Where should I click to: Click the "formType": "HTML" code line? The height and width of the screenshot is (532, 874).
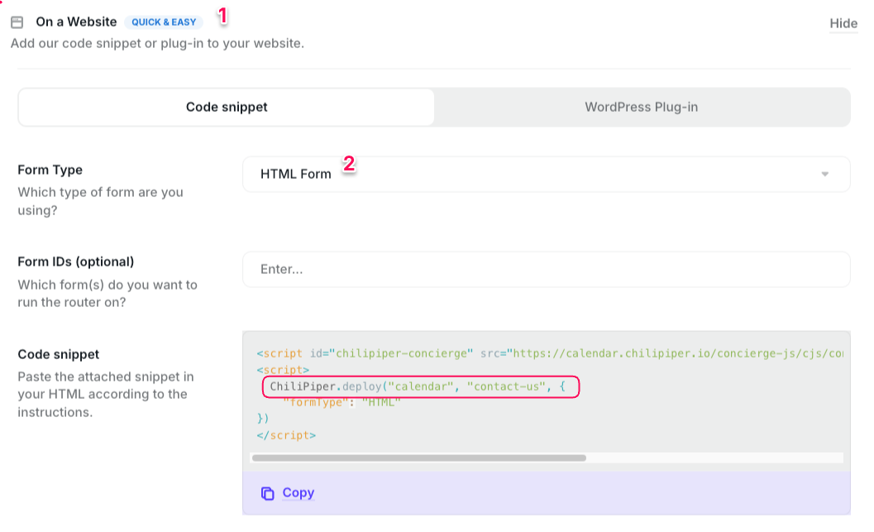(341, 403)
